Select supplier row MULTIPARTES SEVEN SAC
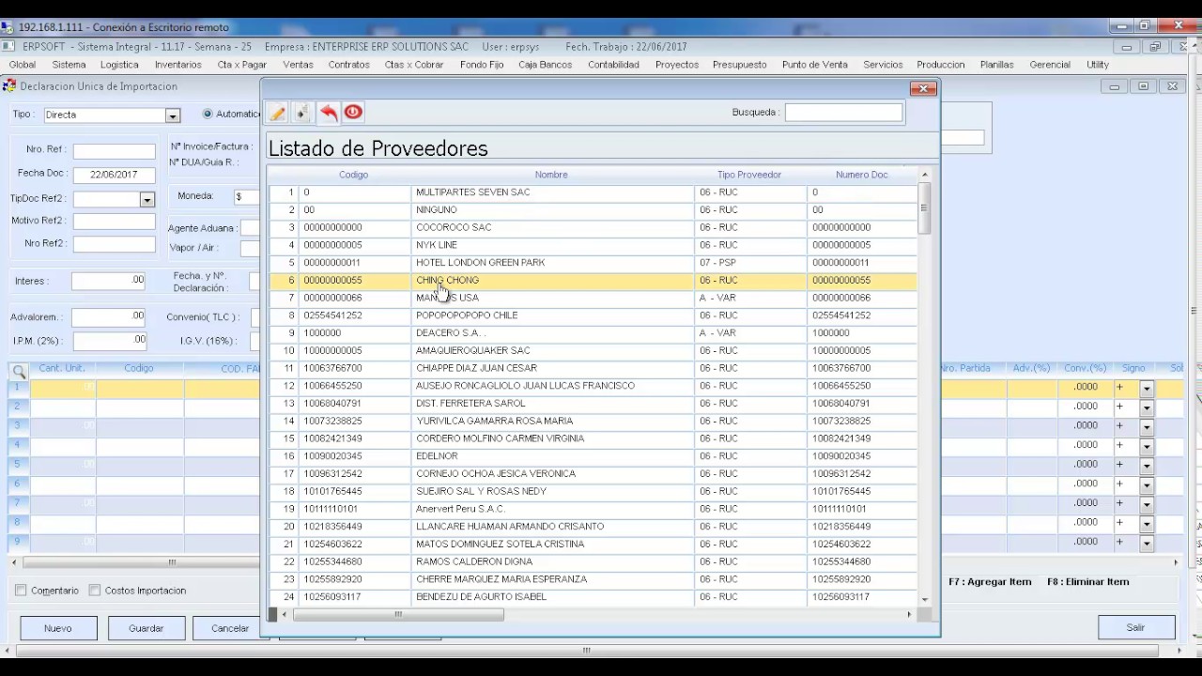1202x676 pixels. point(593,192)
